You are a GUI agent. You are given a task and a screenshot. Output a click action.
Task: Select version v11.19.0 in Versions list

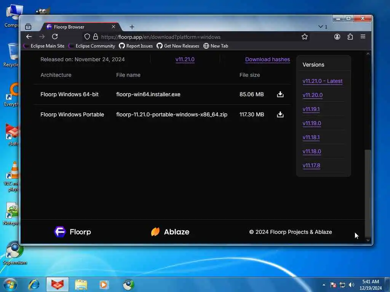pos(312,123)
